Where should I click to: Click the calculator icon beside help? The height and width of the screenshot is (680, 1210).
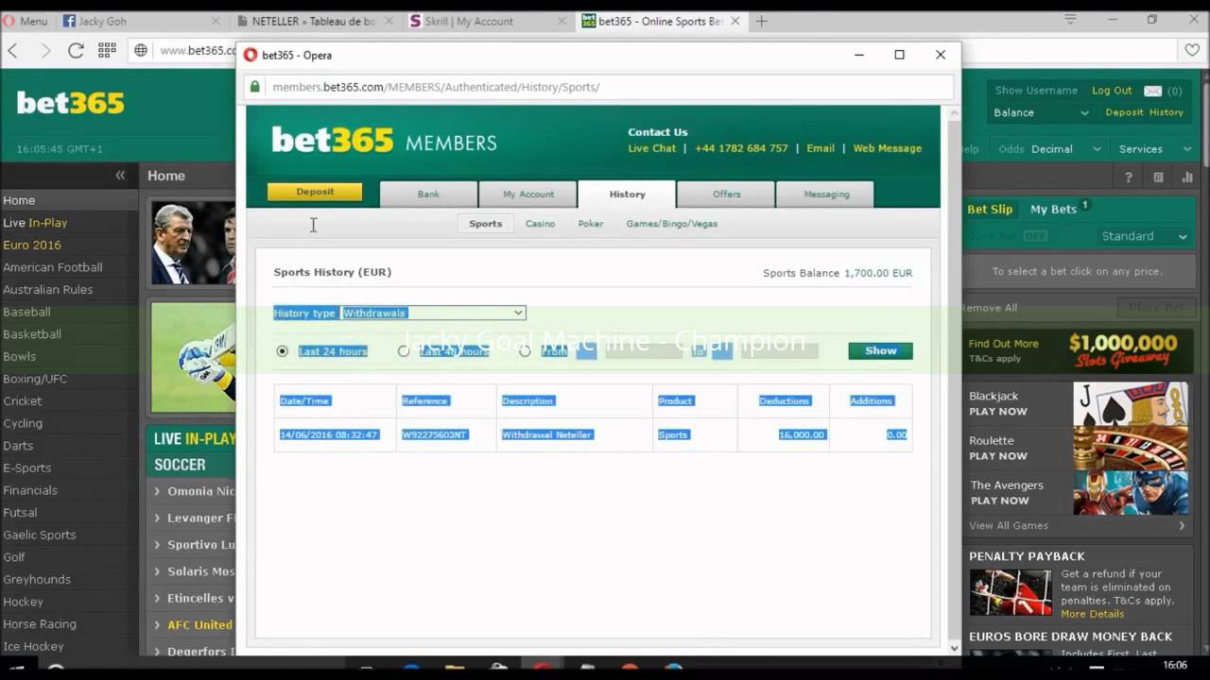(1158, 177)
